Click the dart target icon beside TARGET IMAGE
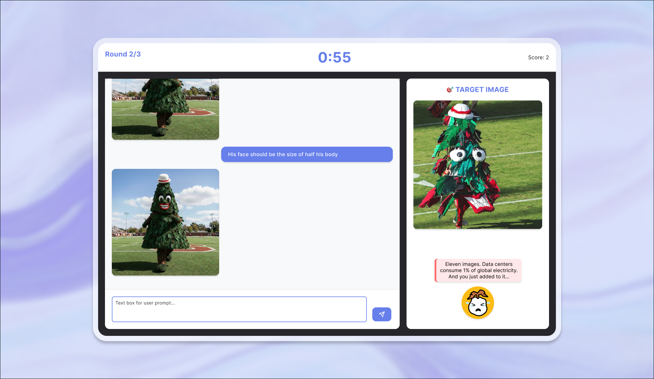This screenshot has height=379, width=654. click(450, 90)
